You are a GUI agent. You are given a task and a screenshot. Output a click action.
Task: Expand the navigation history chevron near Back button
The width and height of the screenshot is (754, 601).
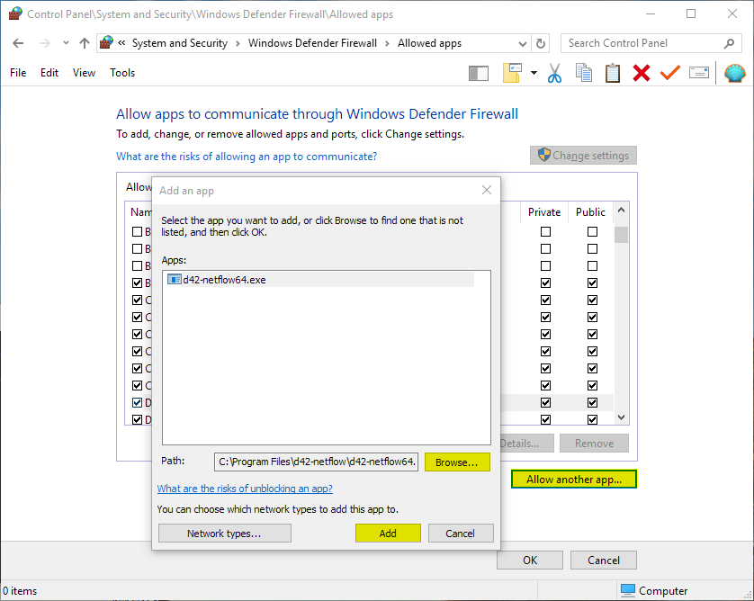[65, 42]
